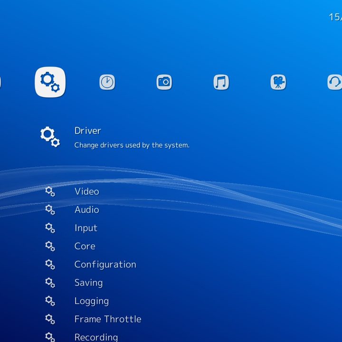Click the gears icon beside Input

[50, 228]
